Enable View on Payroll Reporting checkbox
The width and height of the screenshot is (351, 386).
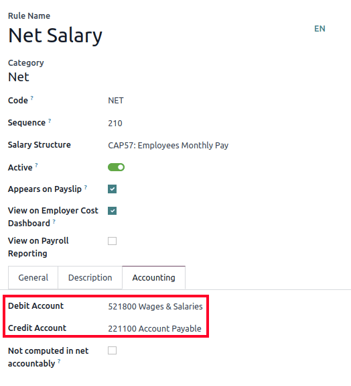(113, 241)
